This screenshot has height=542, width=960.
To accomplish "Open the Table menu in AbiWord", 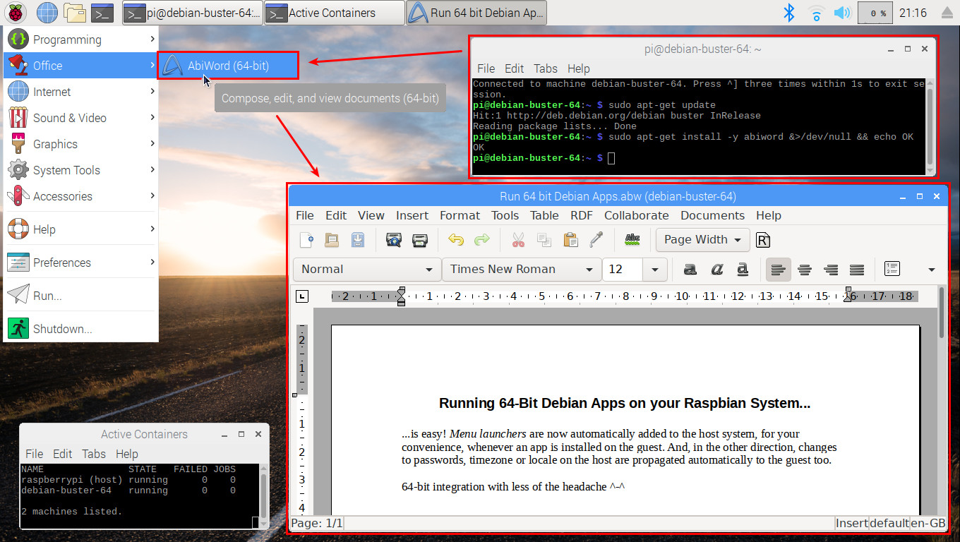I will (x=544, y=215).
